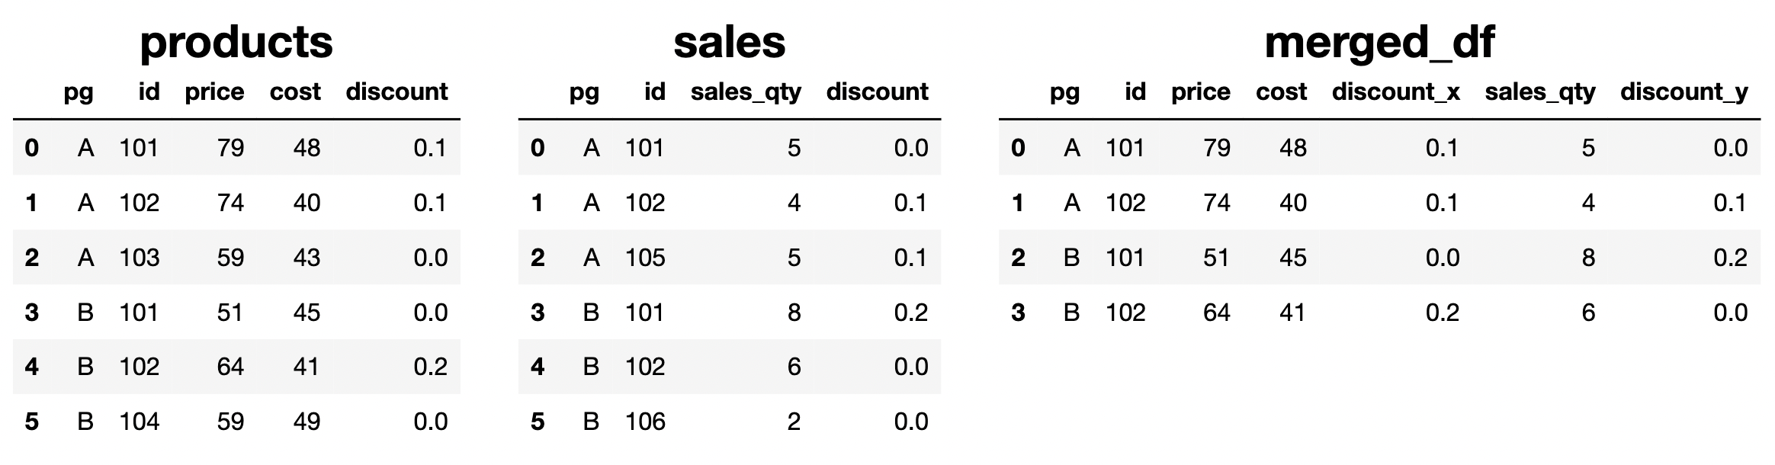Click the 'pg' column header in merged_df
The height and width of the screenshot is (465, 1775).
(1064, 92)
